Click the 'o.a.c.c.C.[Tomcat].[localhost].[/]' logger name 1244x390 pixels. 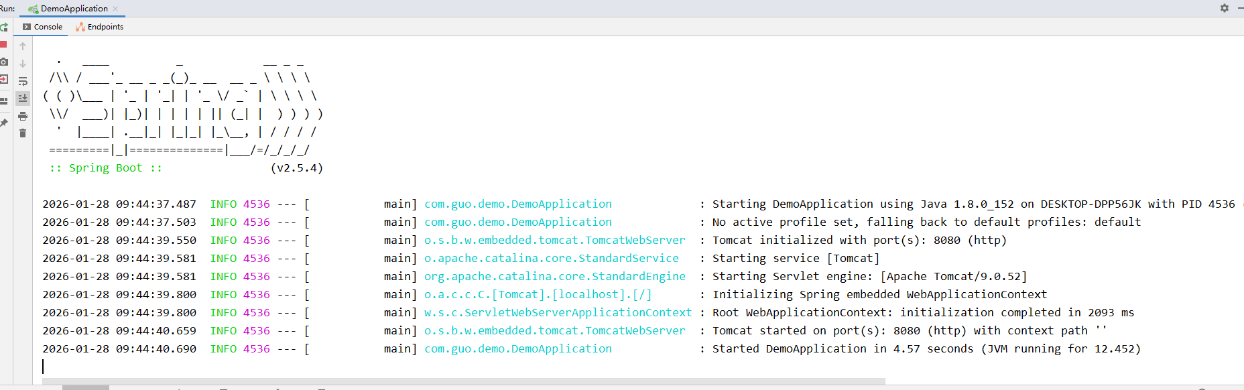[x=538, y=294]
